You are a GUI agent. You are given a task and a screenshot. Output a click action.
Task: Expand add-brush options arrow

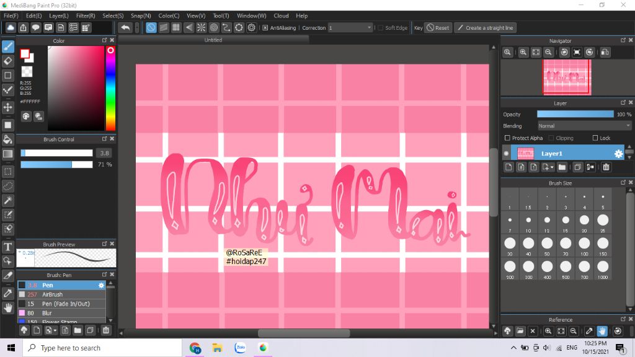pos(55,330)
